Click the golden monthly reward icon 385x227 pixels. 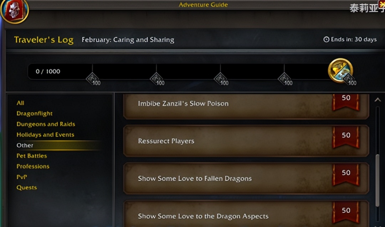[x=340, y=70]
